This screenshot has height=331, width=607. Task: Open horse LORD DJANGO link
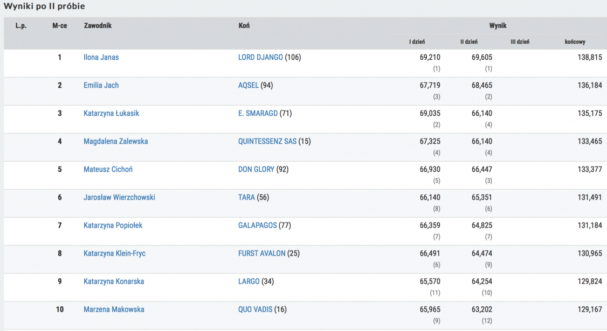[260, 57]
